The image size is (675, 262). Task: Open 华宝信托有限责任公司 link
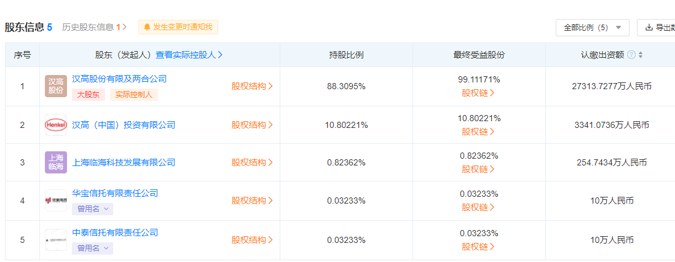pos(115,193)
